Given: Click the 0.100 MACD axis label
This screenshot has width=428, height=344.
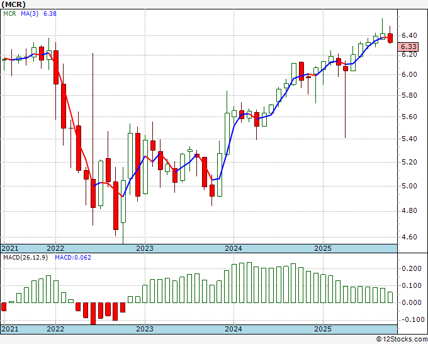Looking at the screenshot, I should pyautogui.click(x=412, y=285).
